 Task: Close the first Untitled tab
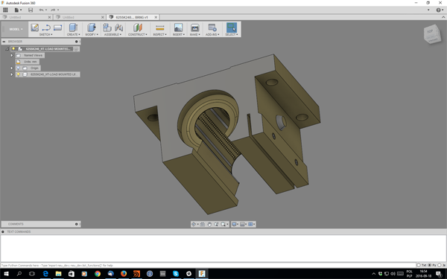[49, 17]
